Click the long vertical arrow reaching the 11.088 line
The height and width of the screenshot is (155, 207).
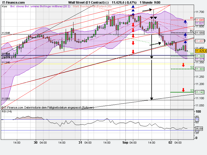point(152,98)
